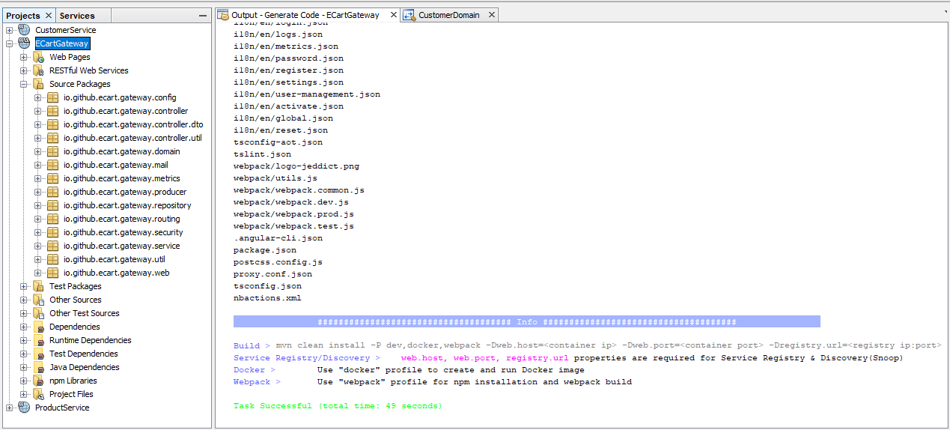
Task: Expand the ProductService project node
Action: (10, 408)
